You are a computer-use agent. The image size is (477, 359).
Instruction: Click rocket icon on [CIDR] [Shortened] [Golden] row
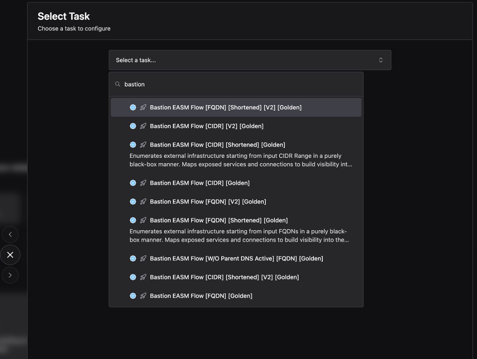click(143, 145)
